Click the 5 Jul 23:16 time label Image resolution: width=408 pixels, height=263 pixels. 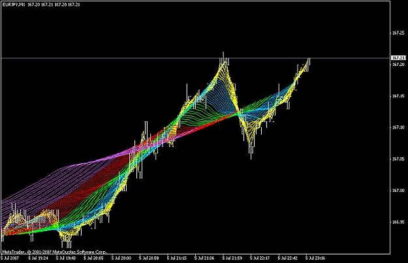[315, 258]
